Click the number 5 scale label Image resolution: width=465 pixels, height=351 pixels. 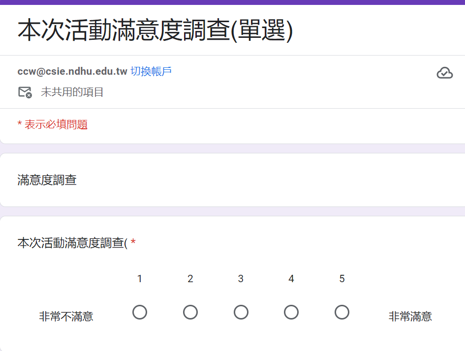click(342, 279)
